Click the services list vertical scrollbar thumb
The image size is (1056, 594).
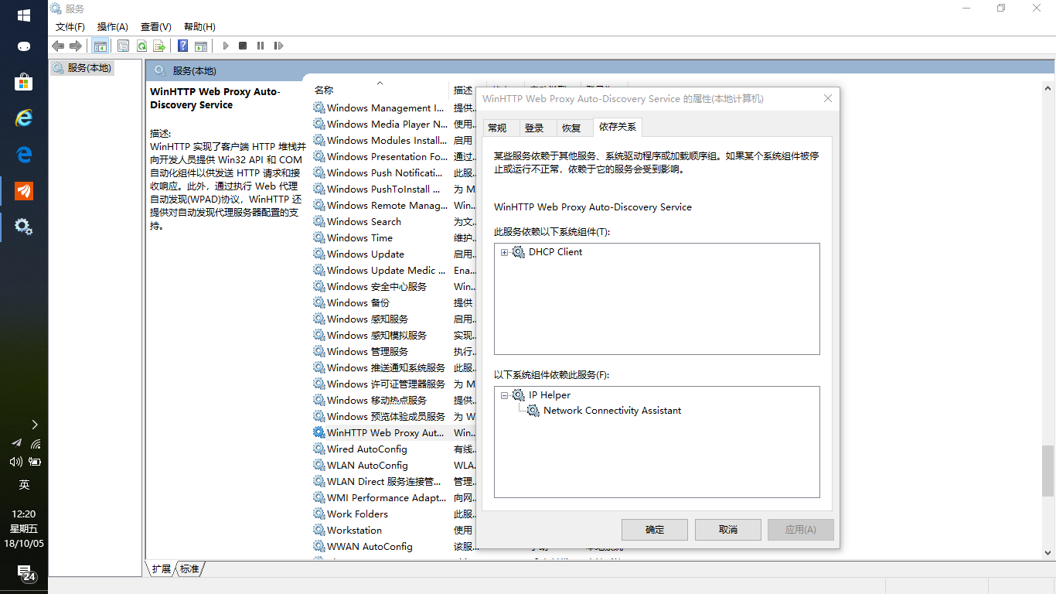(x=1048, y=471)
